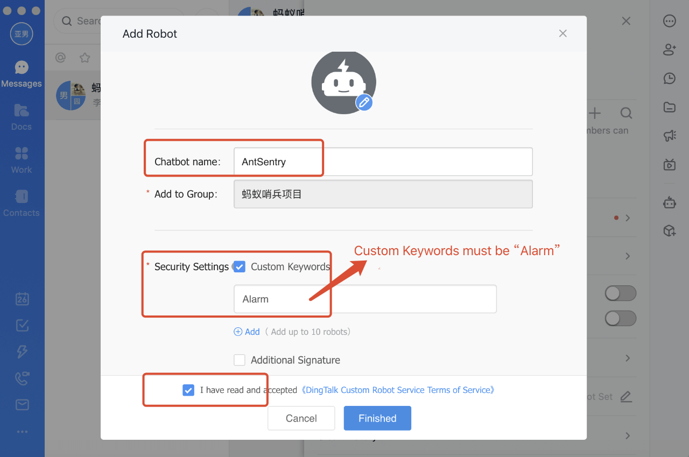Click the profile avatar 亚男
Viewport: 689px width, 457px height.
click(x=22, y=34)
